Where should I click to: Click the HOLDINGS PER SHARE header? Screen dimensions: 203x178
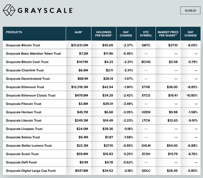(x=104, y=34)
